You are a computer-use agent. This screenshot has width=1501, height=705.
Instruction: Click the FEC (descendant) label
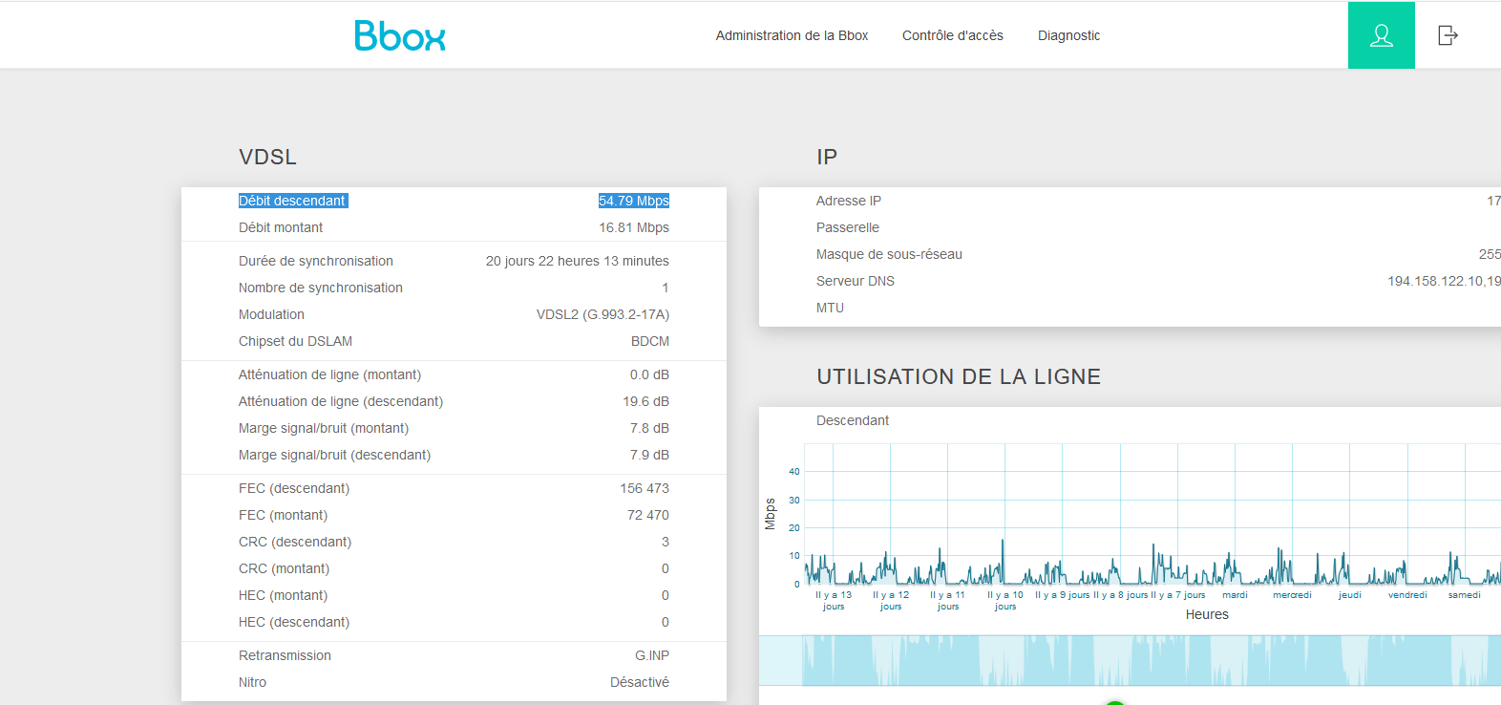click(x=294, y=488)
